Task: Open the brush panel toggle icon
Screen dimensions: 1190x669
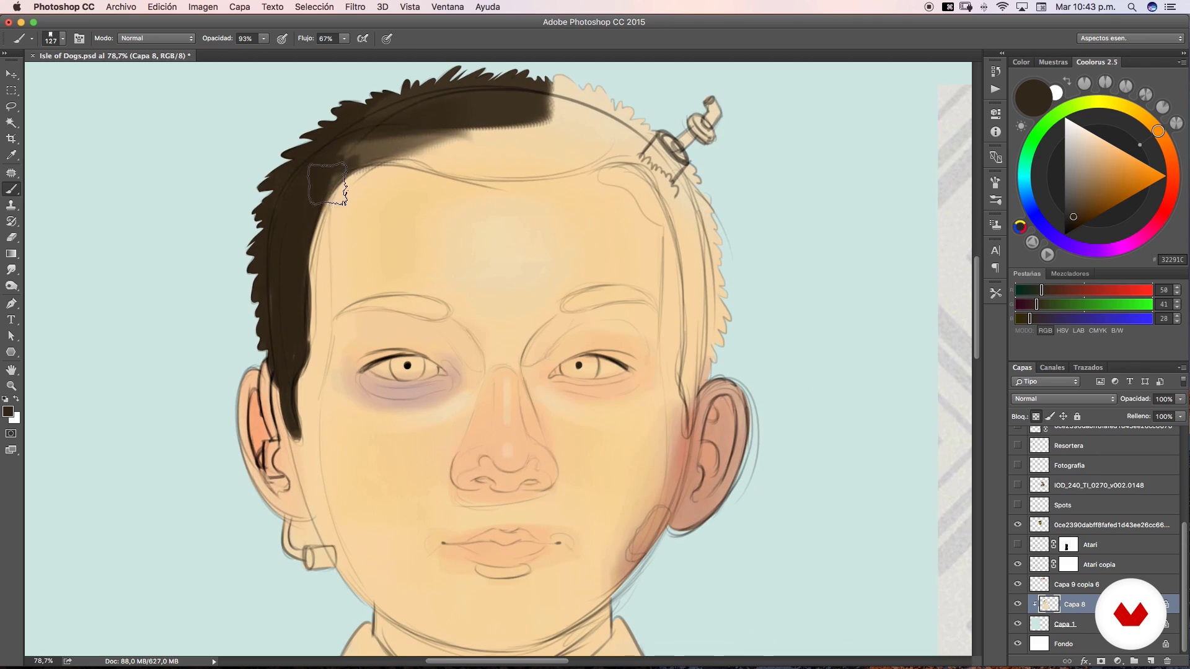Action: click(79, 38)
